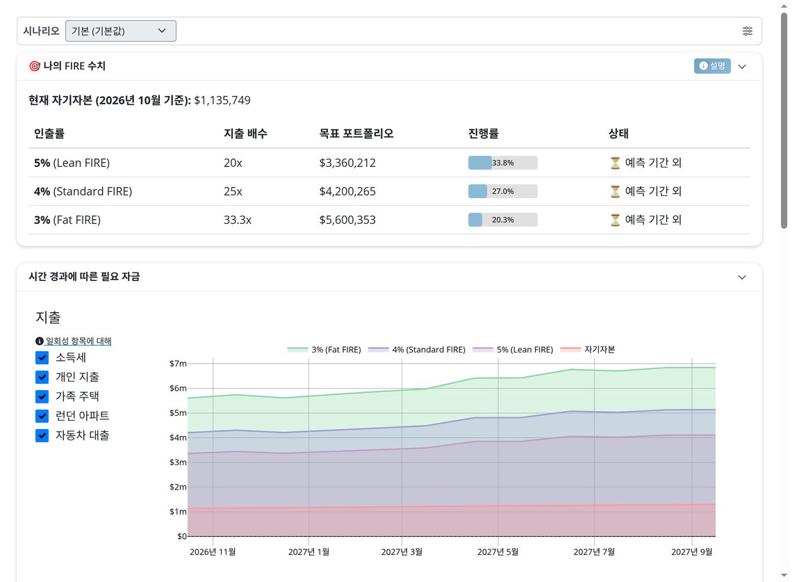Screen dimensions: 806x582
Task: Click the 25x multiplier cell
Action: click(x=233, y=191)
